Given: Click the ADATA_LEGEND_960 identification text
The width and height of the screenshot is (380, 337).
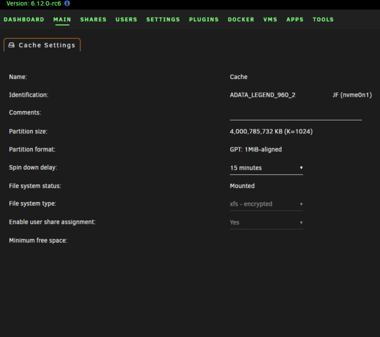Looking at the screenshot, I should point(262,95).
